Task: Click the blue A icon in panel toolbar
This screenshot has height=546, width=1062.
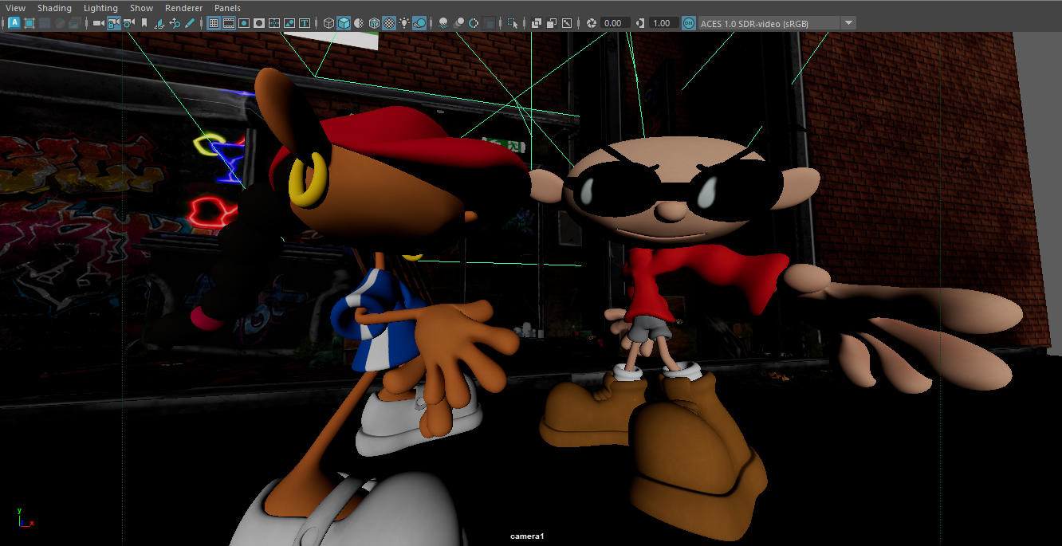Action: click(14, 23)
